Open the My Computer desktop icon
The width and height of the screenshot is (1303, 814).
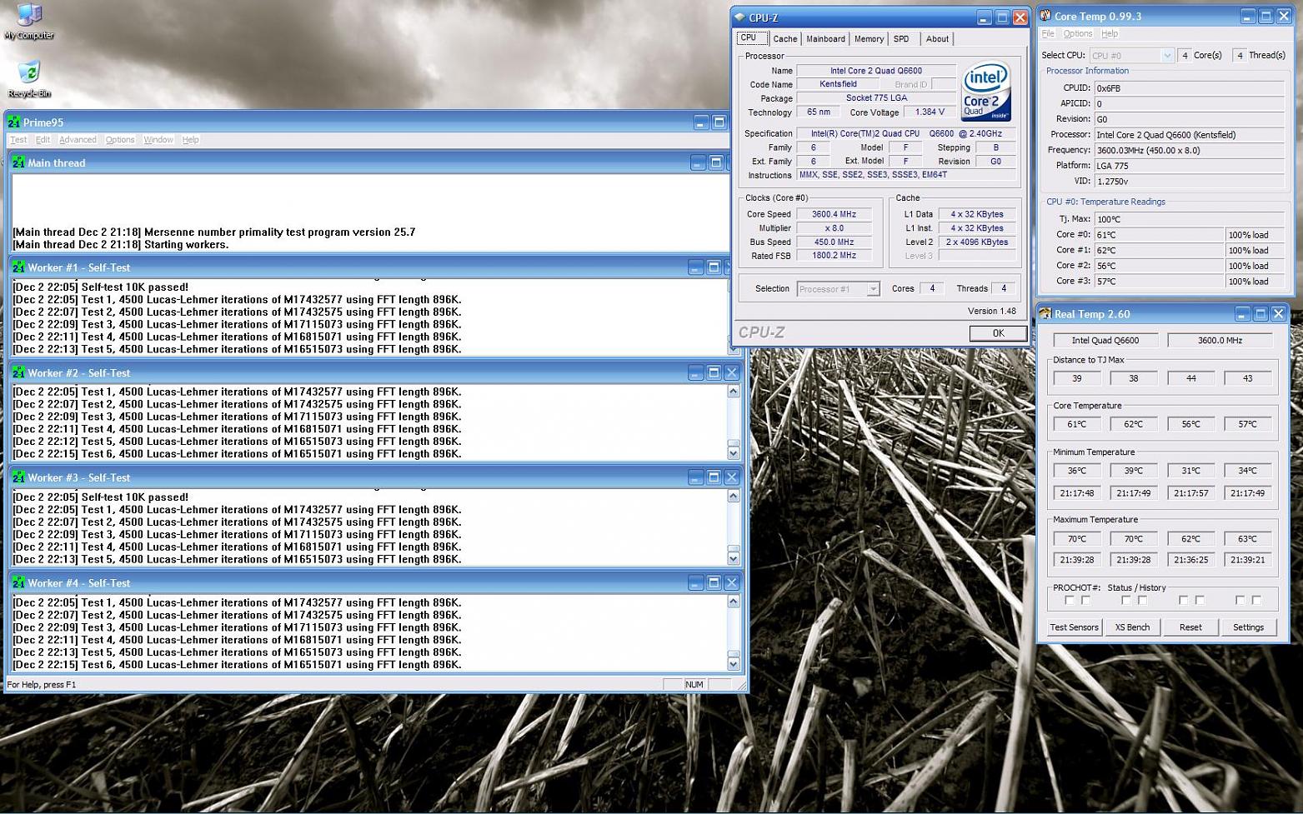[28, 17]
